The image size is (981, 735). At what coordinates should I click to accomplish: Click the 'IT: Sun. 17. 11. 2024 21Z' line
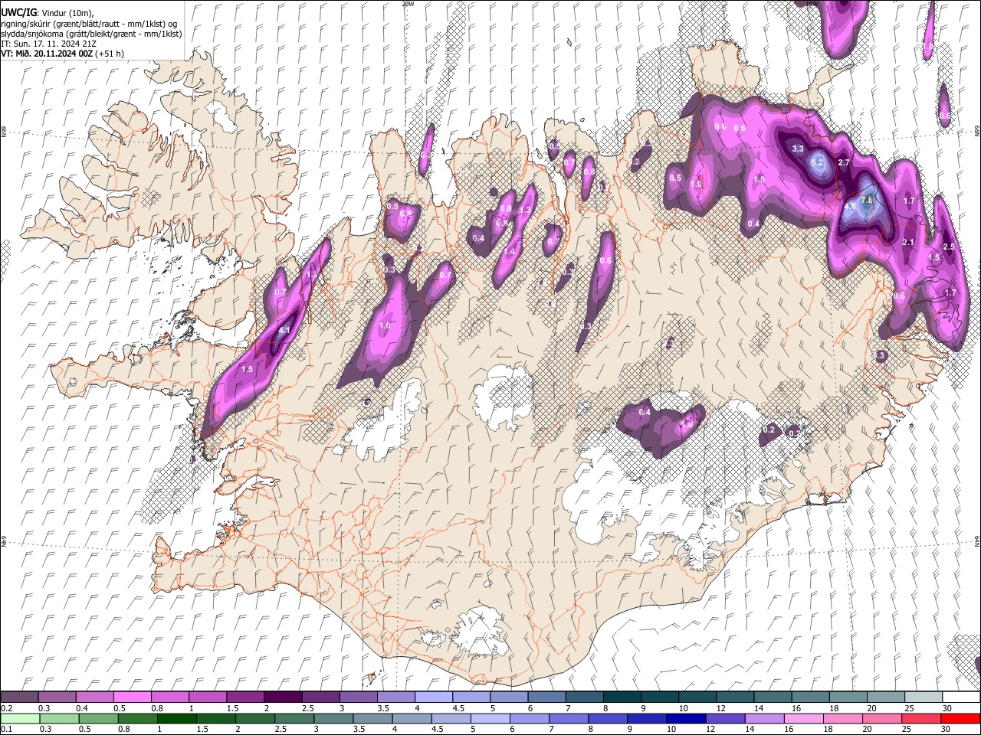(x=48, y=44)
